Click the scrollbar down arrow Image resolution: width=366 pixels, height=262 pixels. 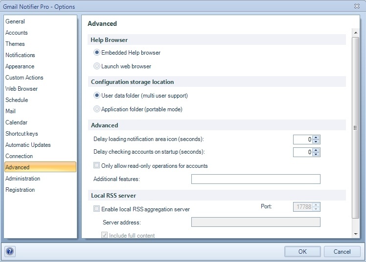356,234
